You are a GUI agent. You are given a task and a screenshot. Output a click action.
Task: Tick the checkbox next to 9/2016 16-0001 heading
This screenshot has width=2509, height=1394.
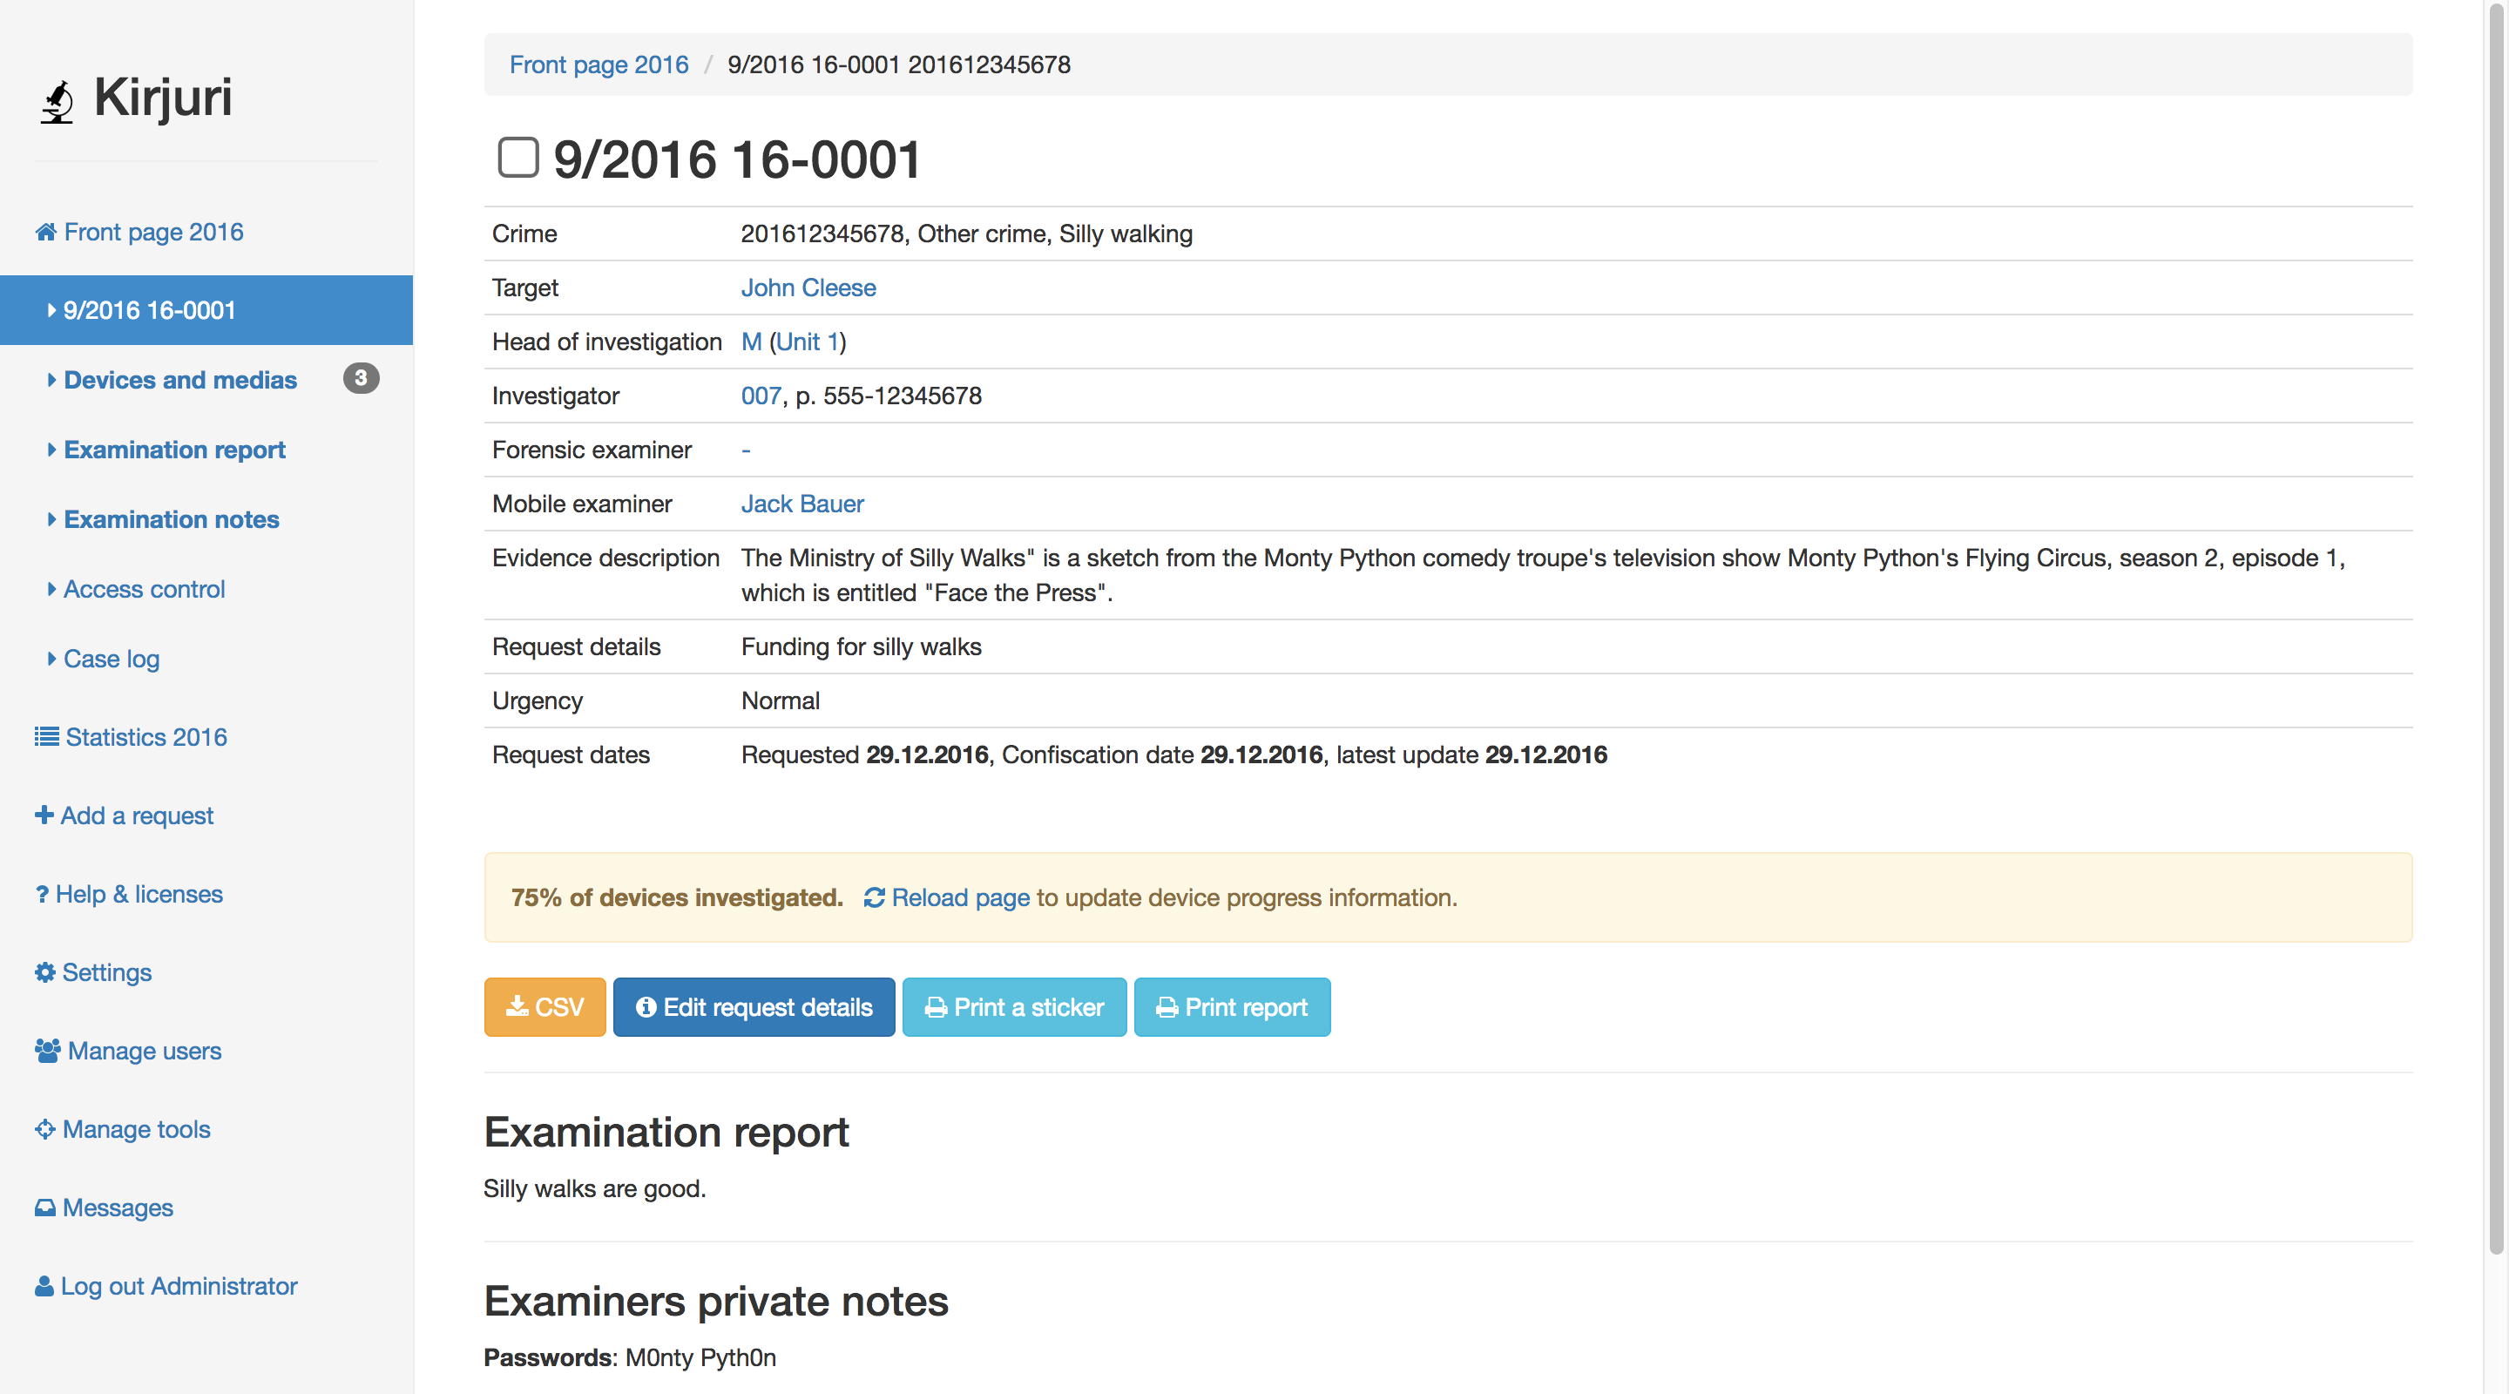click(x=518, y=158)
